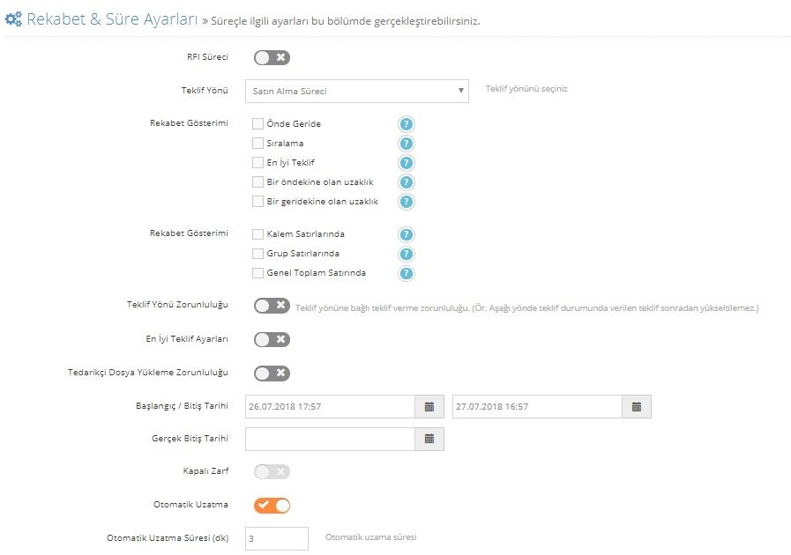The width and height of the screenshot is (791, 555).
Task: Check the Bir geridekine olan uzaklık checkbox
Action: coord(257,201)
